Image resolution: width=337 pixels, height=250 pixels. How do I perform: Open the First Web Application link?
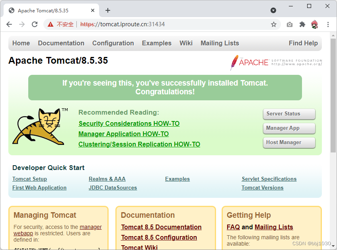[39, 187]
